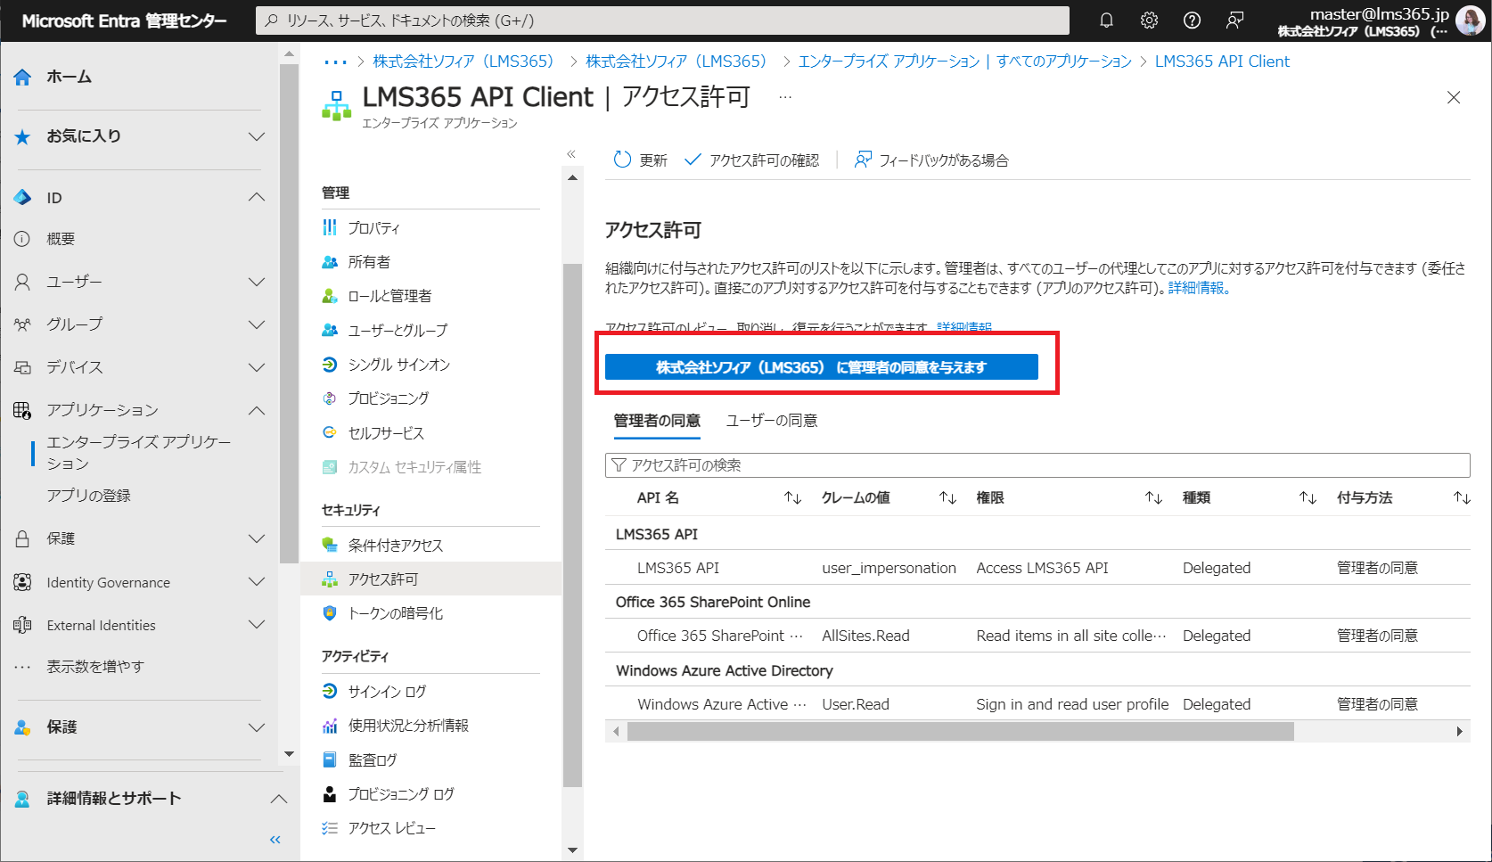Sort by クレームの値 column arrows
Viewport: 1492px width, 862px height.
coord(947,498)
